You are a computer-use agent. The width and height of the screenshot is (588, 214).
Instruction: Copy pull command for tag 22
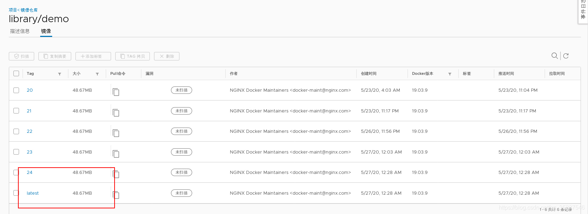[116, 133]
